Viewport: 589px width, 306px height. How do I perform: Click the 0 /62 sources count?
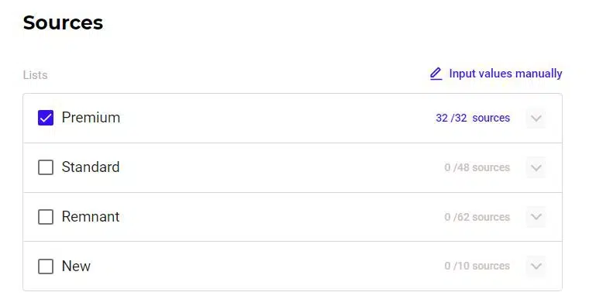[x=477, y=217]
